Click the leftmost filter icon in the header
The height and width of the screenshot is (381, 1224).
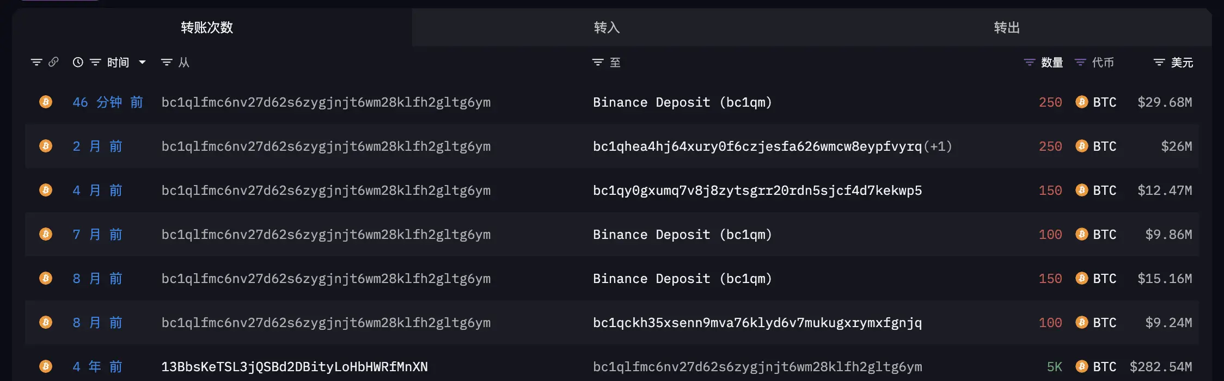pyautogui.click(x=36, y=63)
